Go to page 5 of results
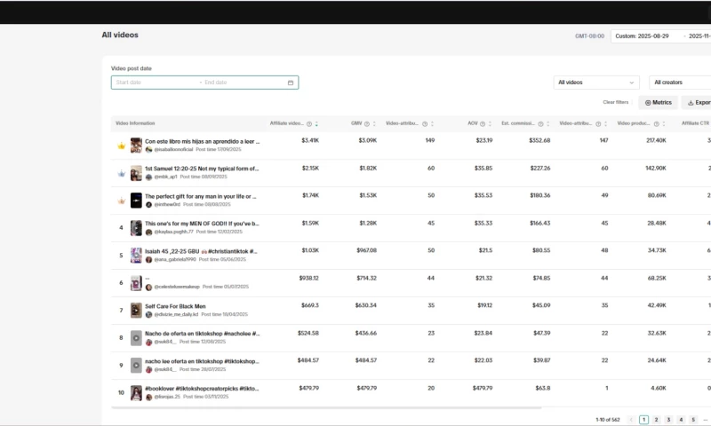Image resolution: width=711 pixels, height=426 pixels. coord(693,420)
